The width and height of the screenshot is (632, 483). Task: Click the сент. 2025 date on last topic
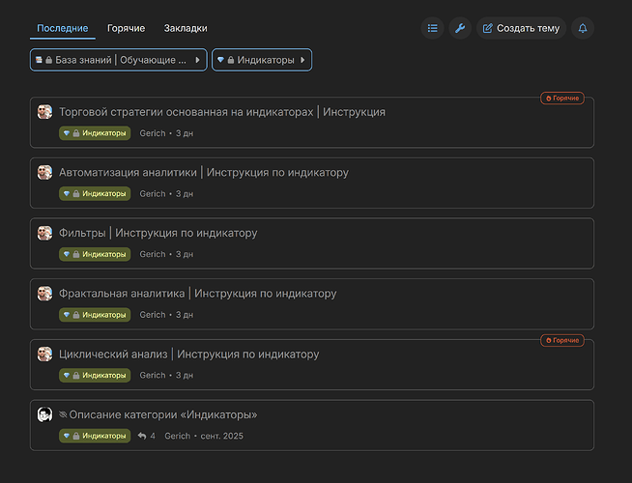click(x=221, y=436)
